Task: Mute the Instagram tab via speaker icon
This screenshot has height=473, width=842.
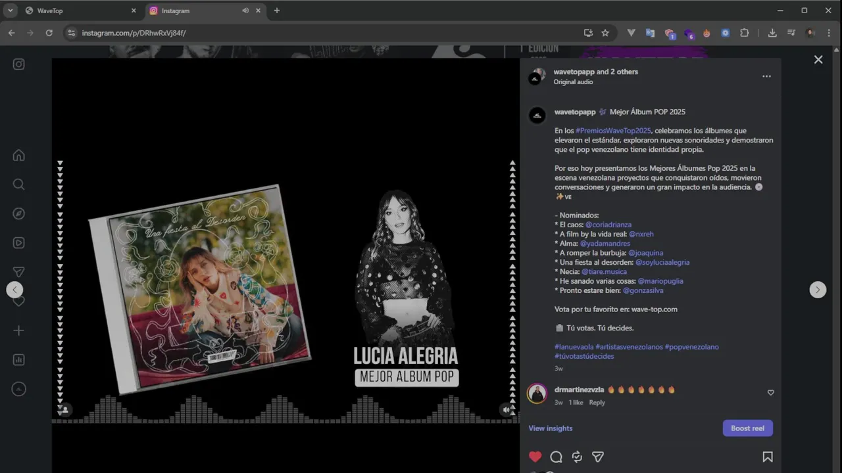Action: 245,11
